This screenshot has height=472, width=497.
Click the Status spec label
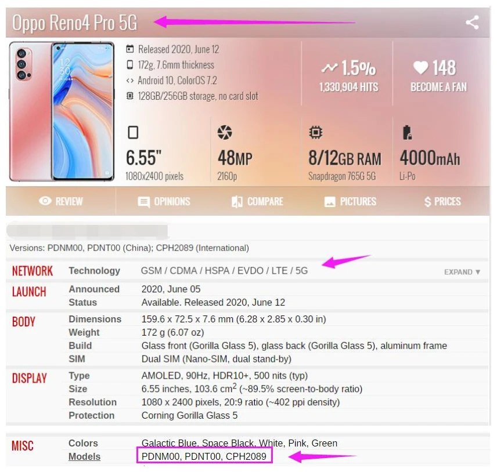[82, 302]
